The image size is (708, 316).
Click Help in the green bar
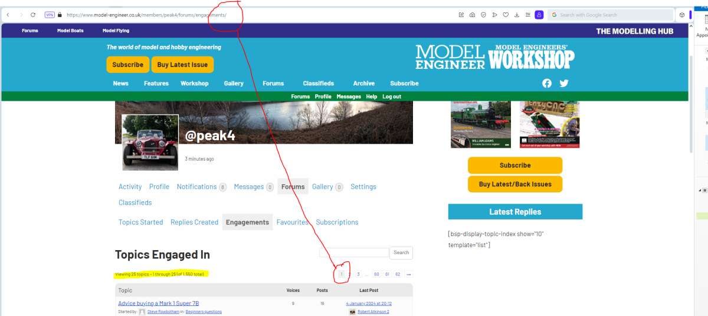point(372,97)
